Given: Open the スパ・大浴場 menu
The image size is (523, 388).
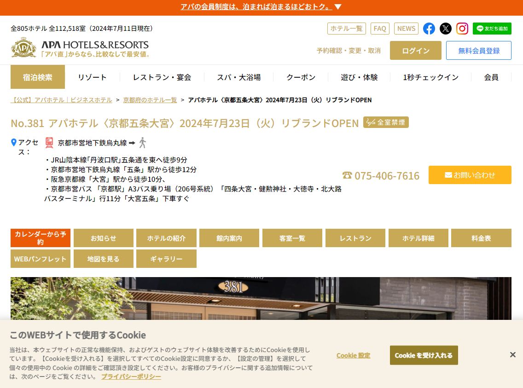Looking at the screenshot, I should [x=239, y=77].
